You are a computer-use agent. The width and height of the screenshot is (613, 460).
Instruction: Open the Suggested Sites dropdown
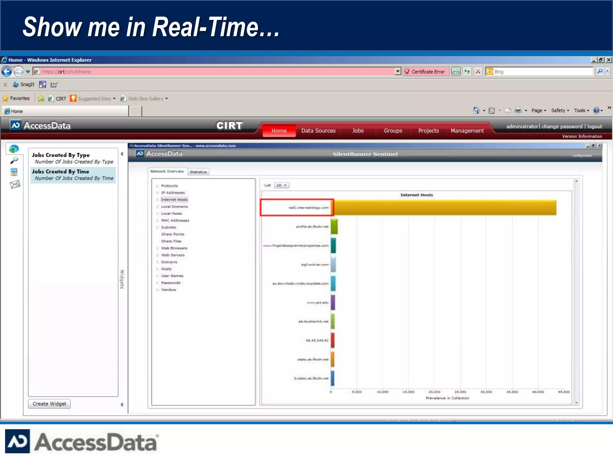pyautogui.click(x=93, y=99)
